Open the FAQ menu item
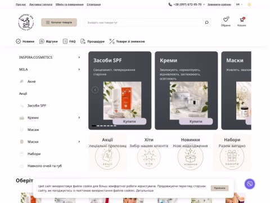Viewport: 270px width, 203px height. click(69, 41)
